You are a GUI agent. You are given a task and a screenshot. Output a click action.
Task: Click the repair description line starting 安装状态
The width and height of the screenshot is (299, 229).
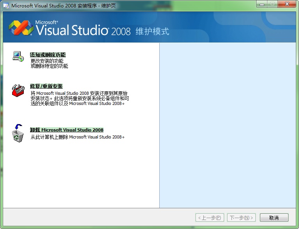(x=80, y=98)
